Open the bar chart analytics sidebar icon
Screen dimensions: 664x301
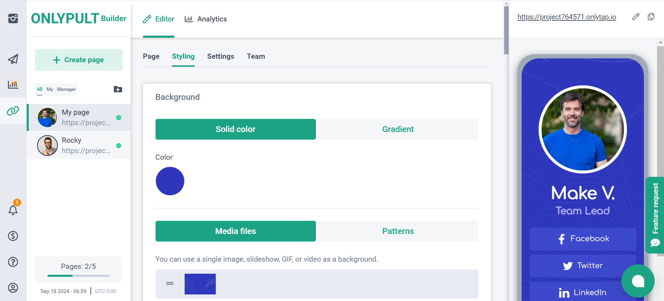pos(13,84)
